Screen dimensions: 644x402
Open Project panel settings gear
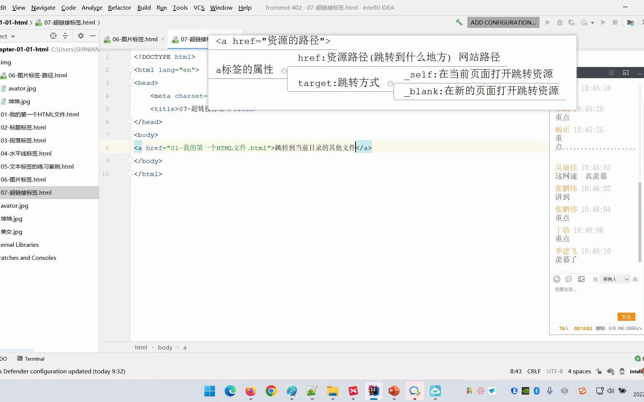pos(80,36)
